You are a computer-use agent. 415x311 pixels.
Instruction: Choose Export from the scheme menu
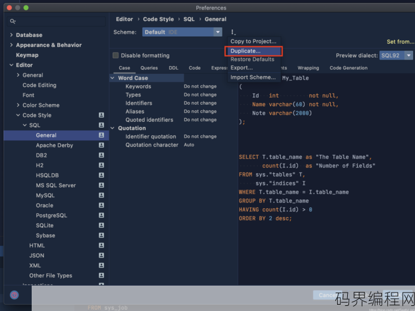coord(253,68)
